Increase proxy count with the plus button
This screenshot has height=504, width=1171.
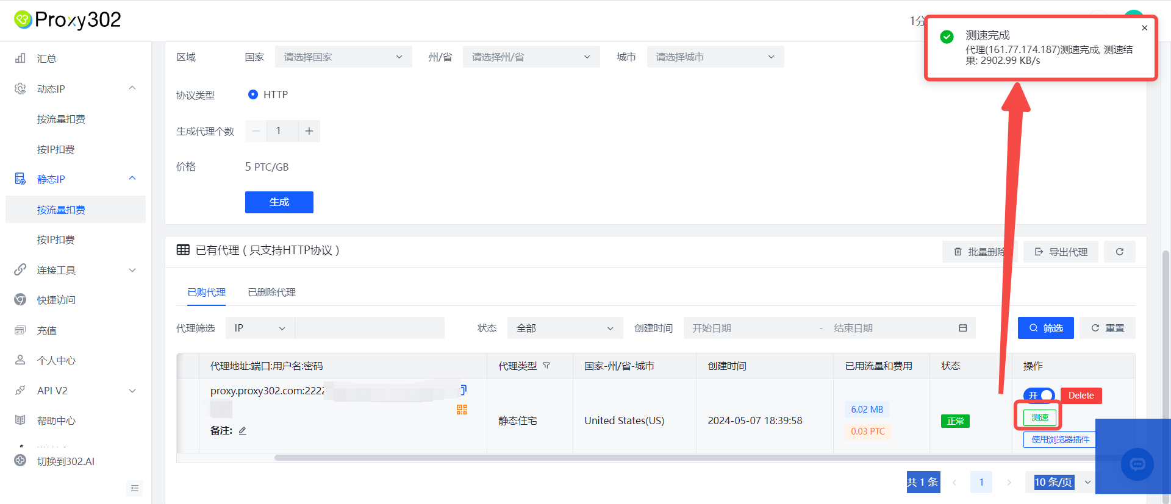tap(309, 131)
